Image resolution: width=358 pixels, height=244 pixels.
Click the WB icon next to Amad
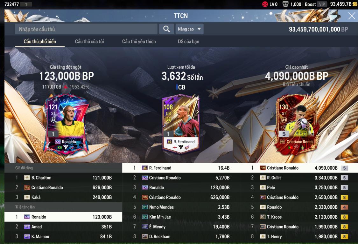coord(27,227)
